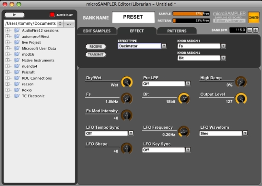This screenshot has width=262, height=186.
Task: Expand the RDC Connections folder
Action: click(x=7, y=78)
